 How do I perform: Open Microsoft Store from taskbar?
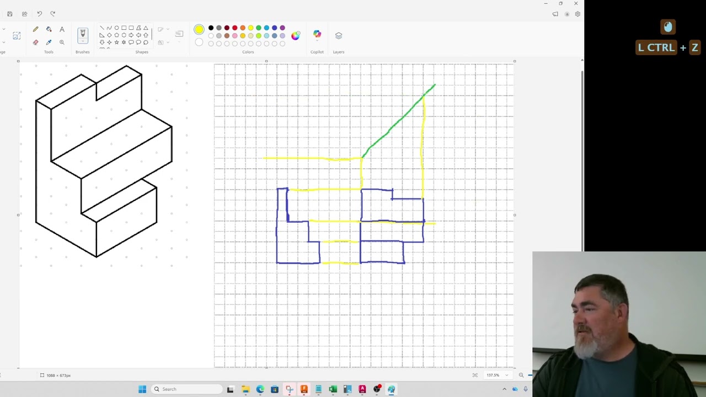(x=275, y=389)
